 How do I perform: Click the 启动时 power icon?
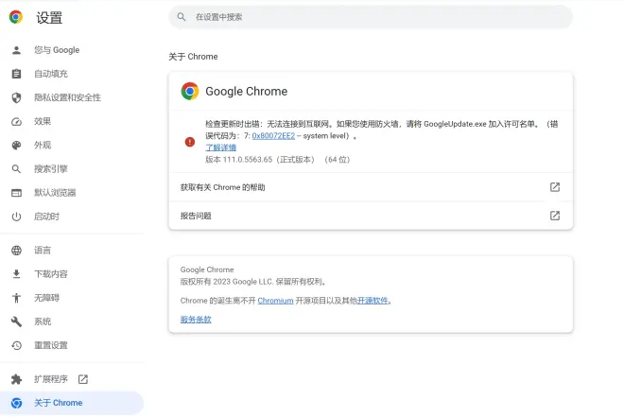click(16, 217)
